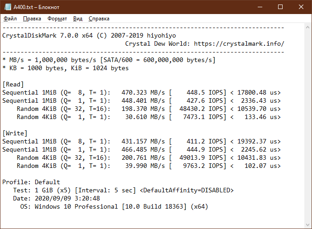The image size is (312, 229).
Task: Click the 470.323 MB/s read value
Action: click(x=143, y=93)
